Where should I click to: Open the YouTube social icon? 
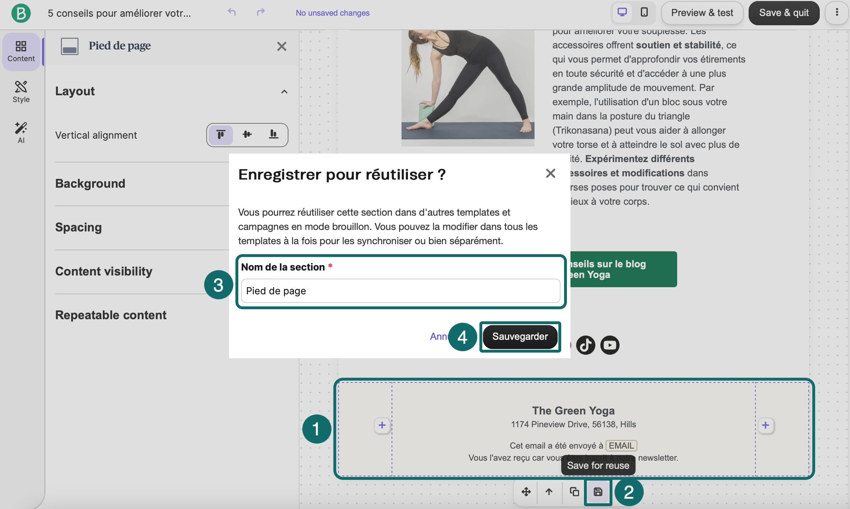coord(610,345)
